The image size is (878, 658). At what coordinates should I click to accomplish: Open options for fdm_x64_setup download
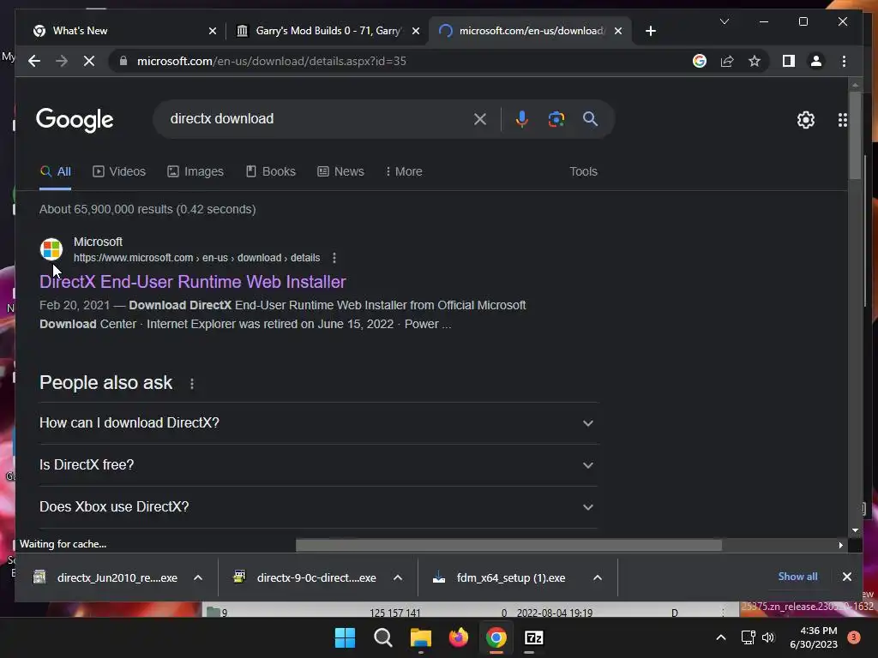click(x=598, y=577)
